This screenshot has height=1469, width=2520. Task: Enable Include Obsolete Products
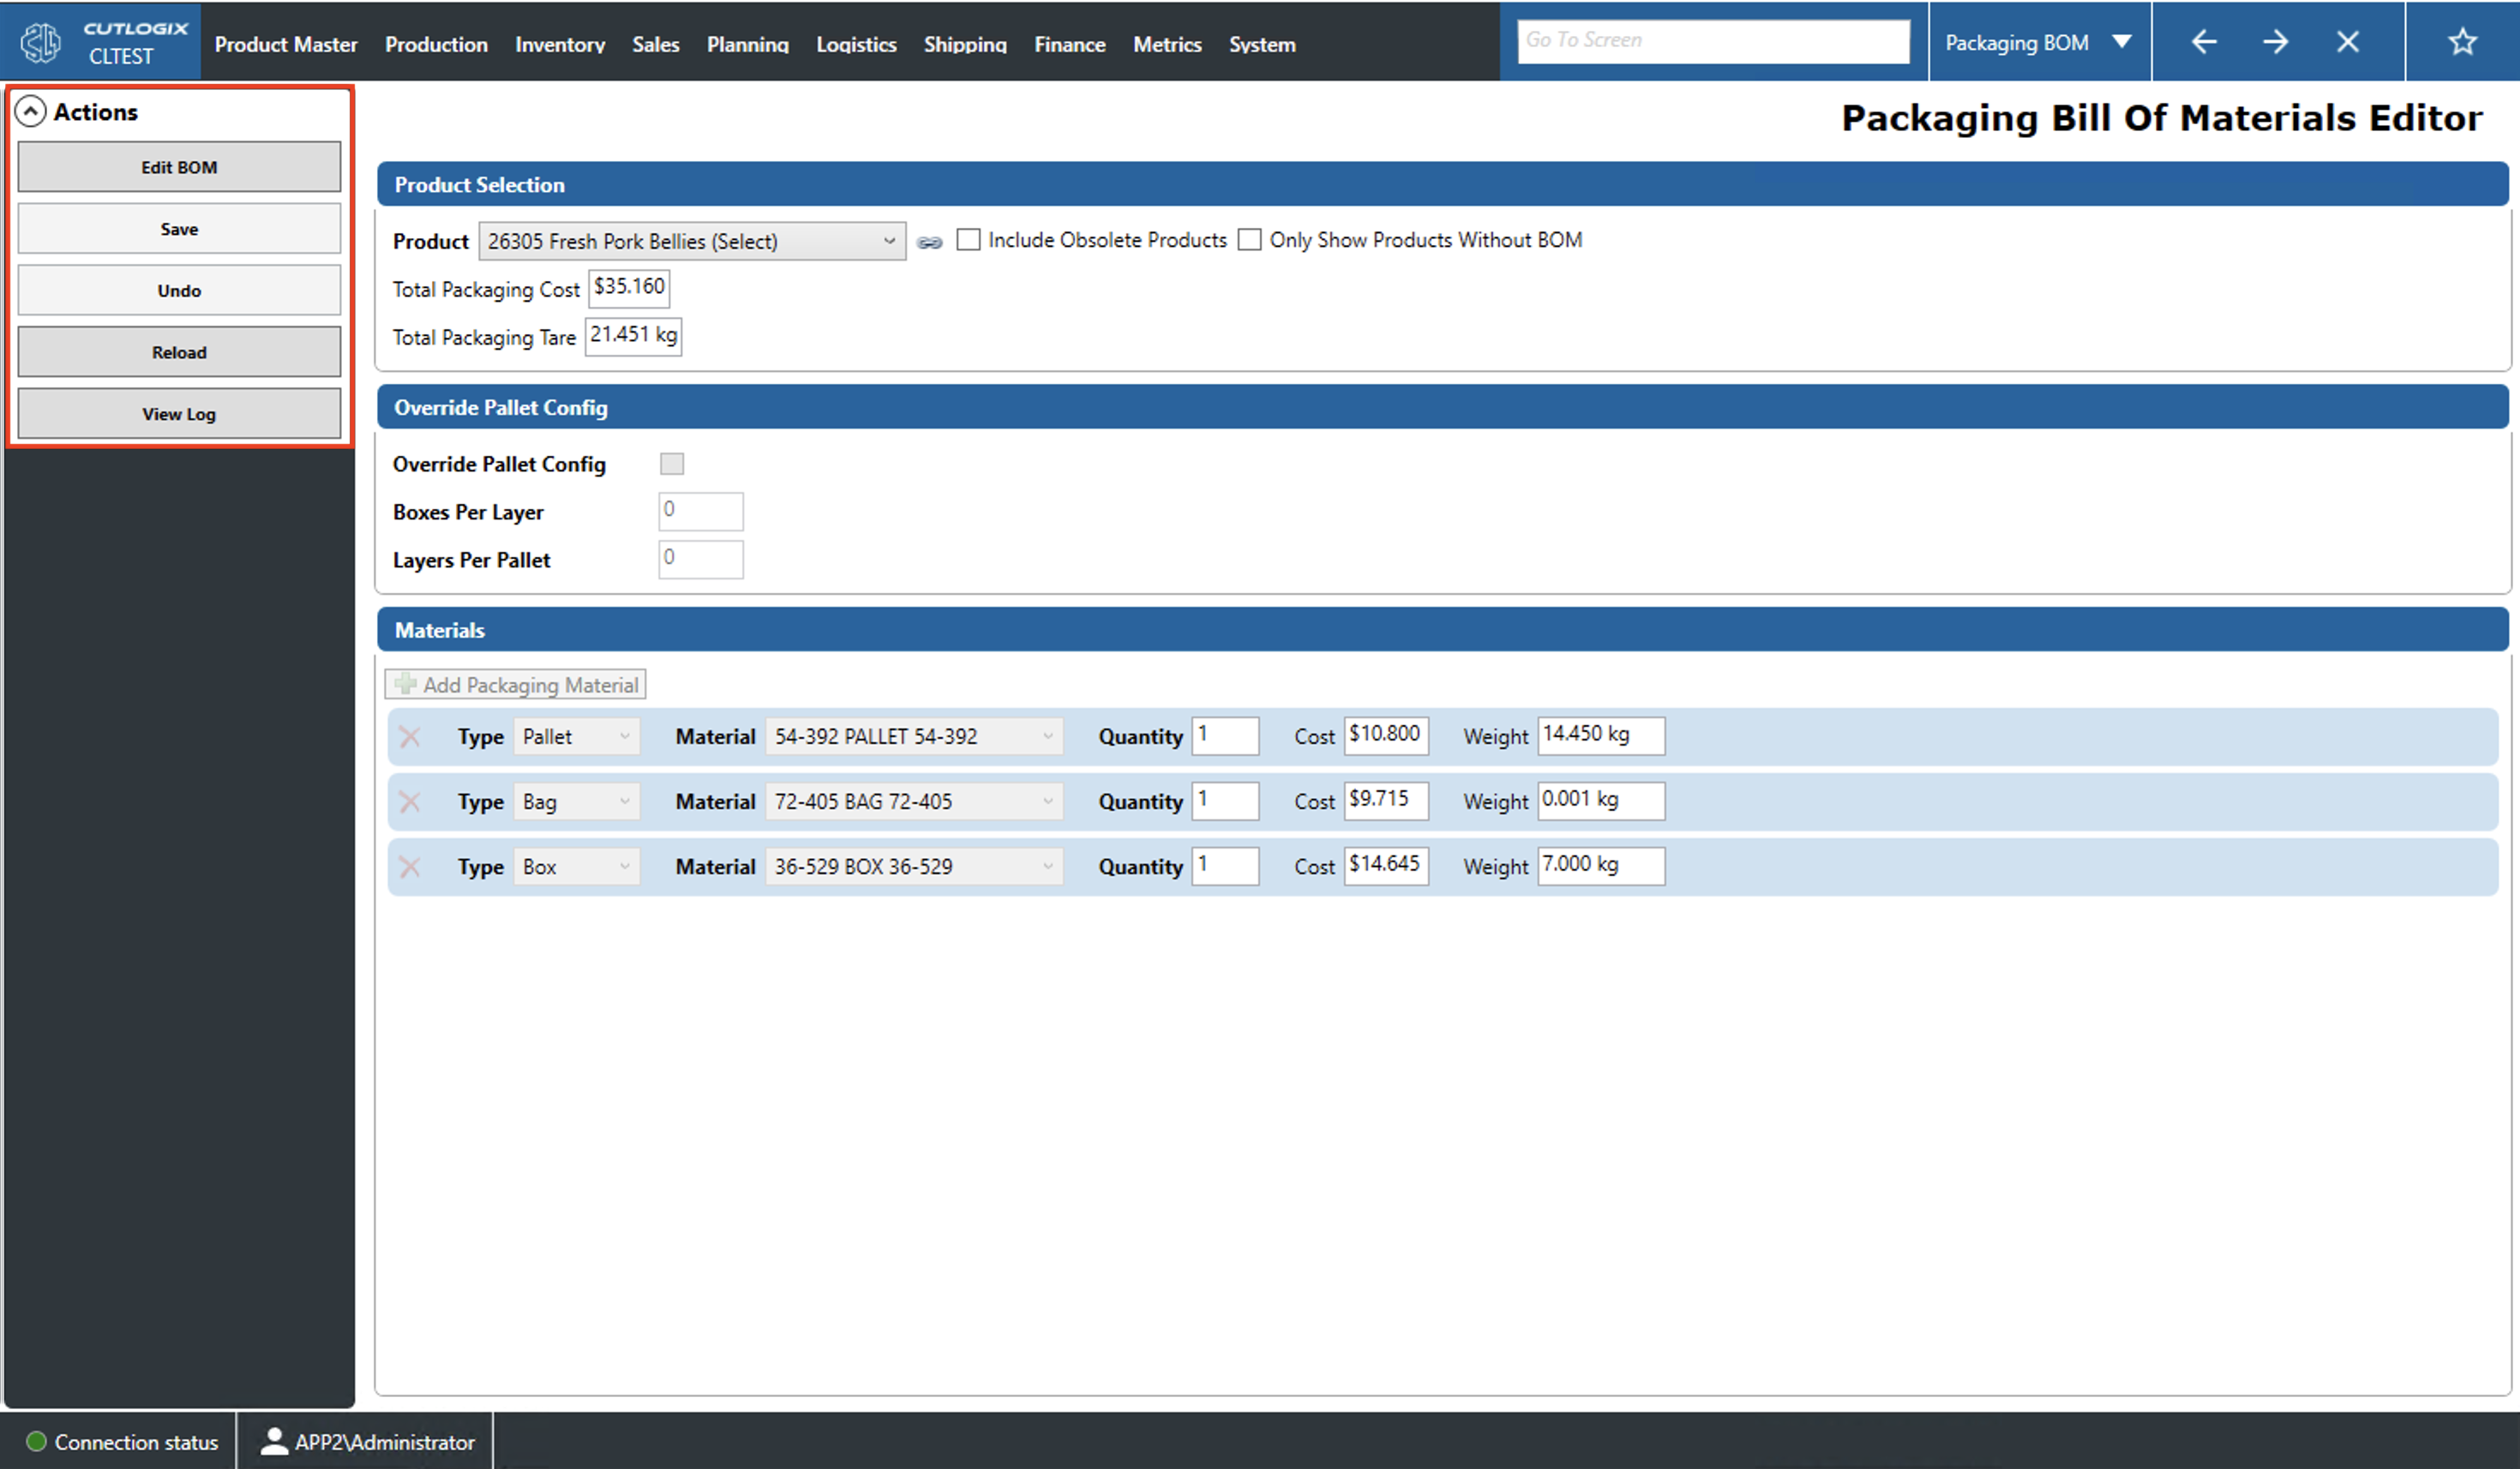coord(968,240)
